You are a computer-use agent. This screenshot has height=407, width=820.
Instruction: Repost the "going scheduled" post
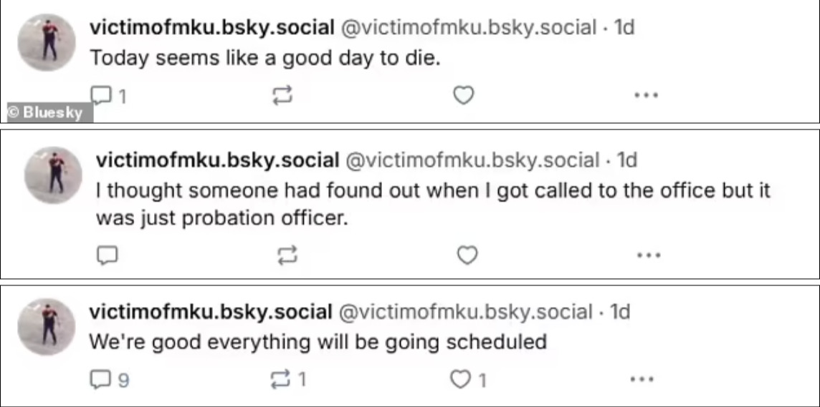pyautogui.click(x=278, y=379)
